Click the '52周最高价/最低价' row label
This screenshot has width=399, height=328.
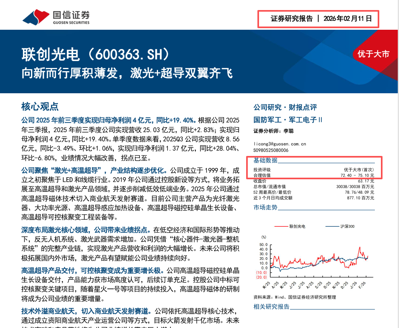pos(272,192)
